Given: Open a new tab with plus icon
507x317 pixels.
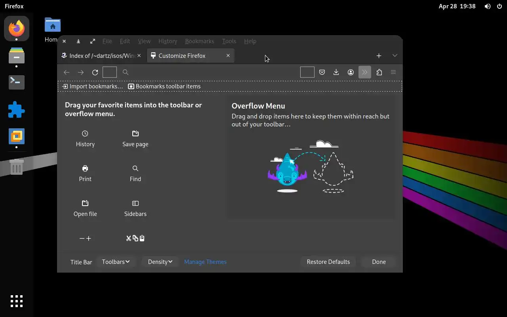Looking at the screenshot, I should point(379,56).
